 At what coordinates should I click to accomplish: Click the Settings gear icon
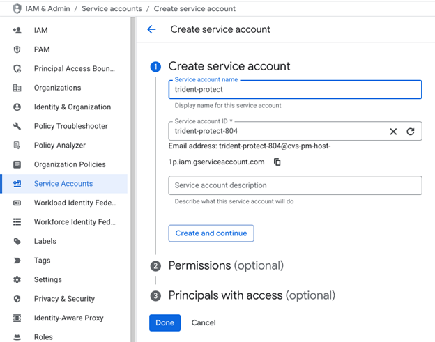point(17,279)
